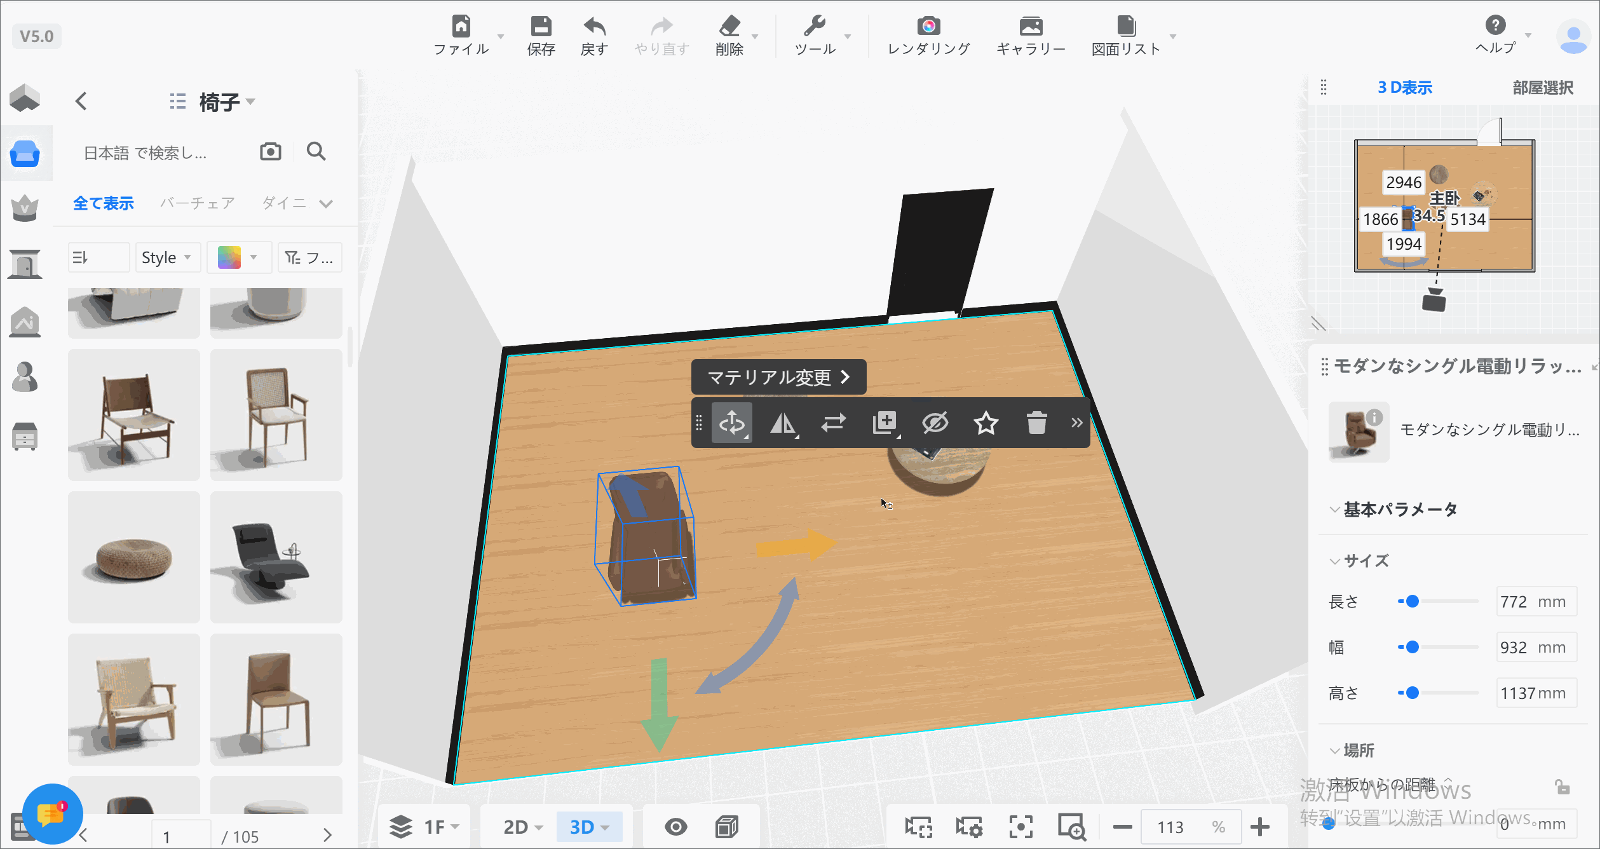Collapse the 場所 section
This screenshot has width=1600, height=849.
pos(1334,751)
